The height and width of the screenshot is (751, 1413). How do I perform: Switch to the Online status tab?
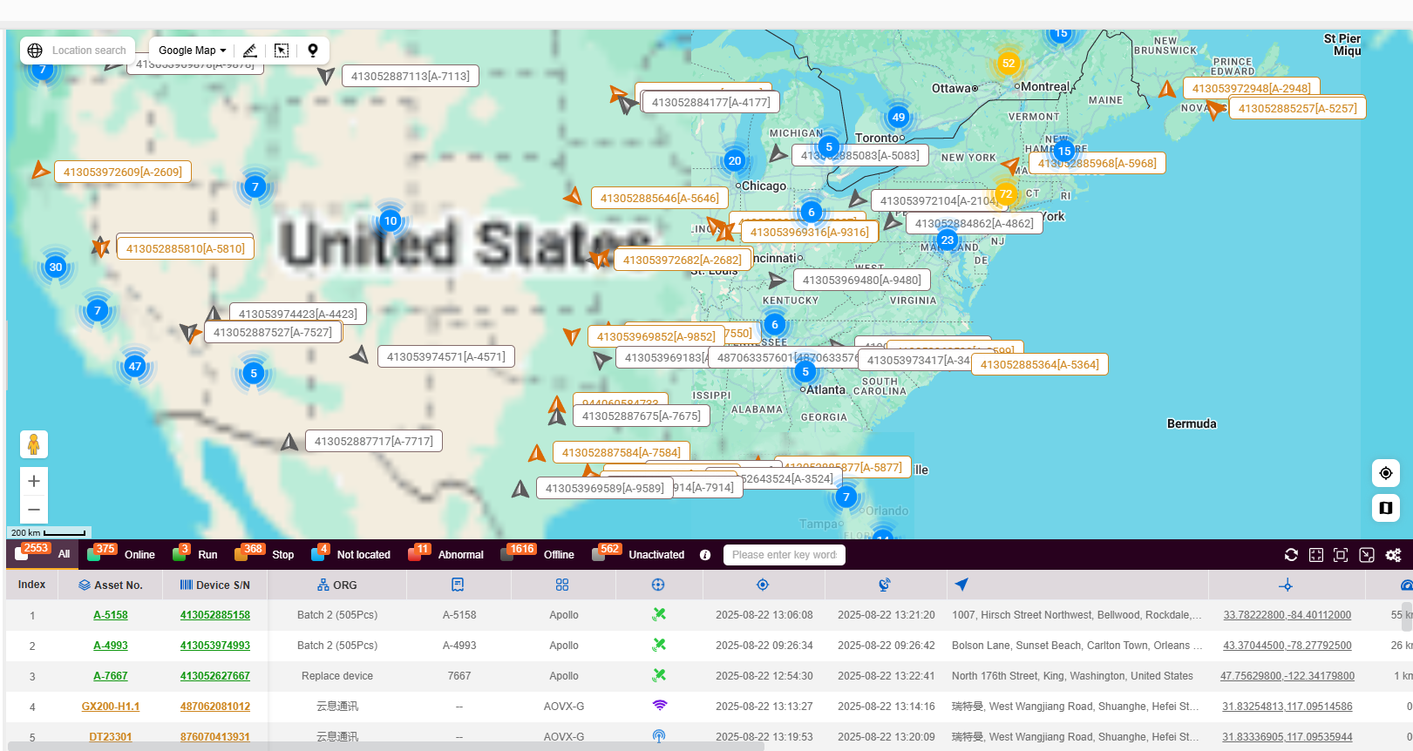[139, 555]
